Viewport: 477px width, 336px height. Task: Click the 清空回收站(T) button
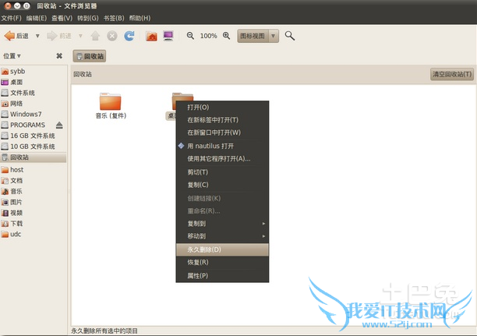click(452, 74)
